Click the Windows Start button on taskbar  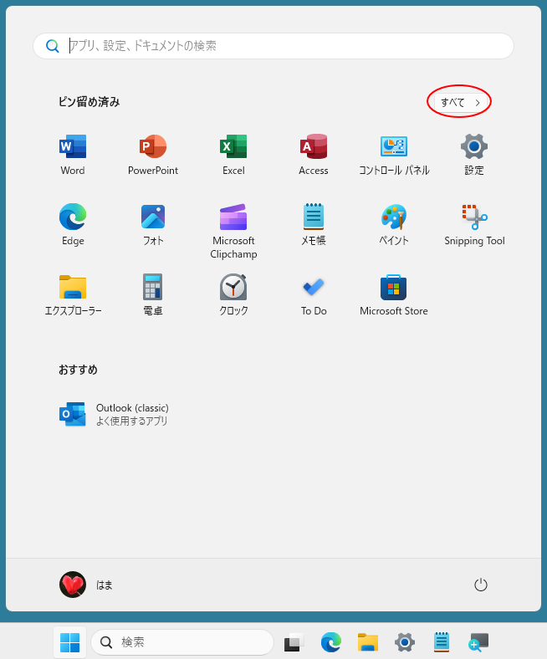pyautogui.click(x=69, y=642)
